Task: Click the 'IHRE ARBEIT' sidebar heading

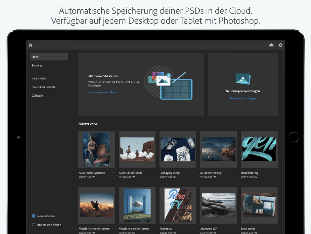Action: 39,78
